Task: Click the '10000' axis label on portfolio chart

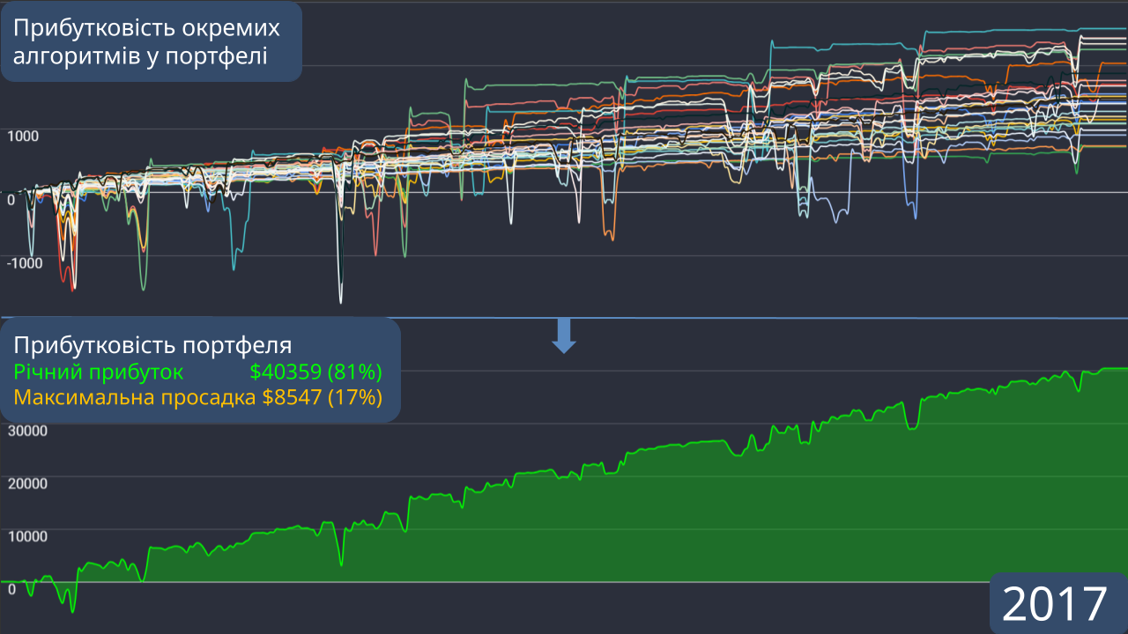Action: coord(27,536)
